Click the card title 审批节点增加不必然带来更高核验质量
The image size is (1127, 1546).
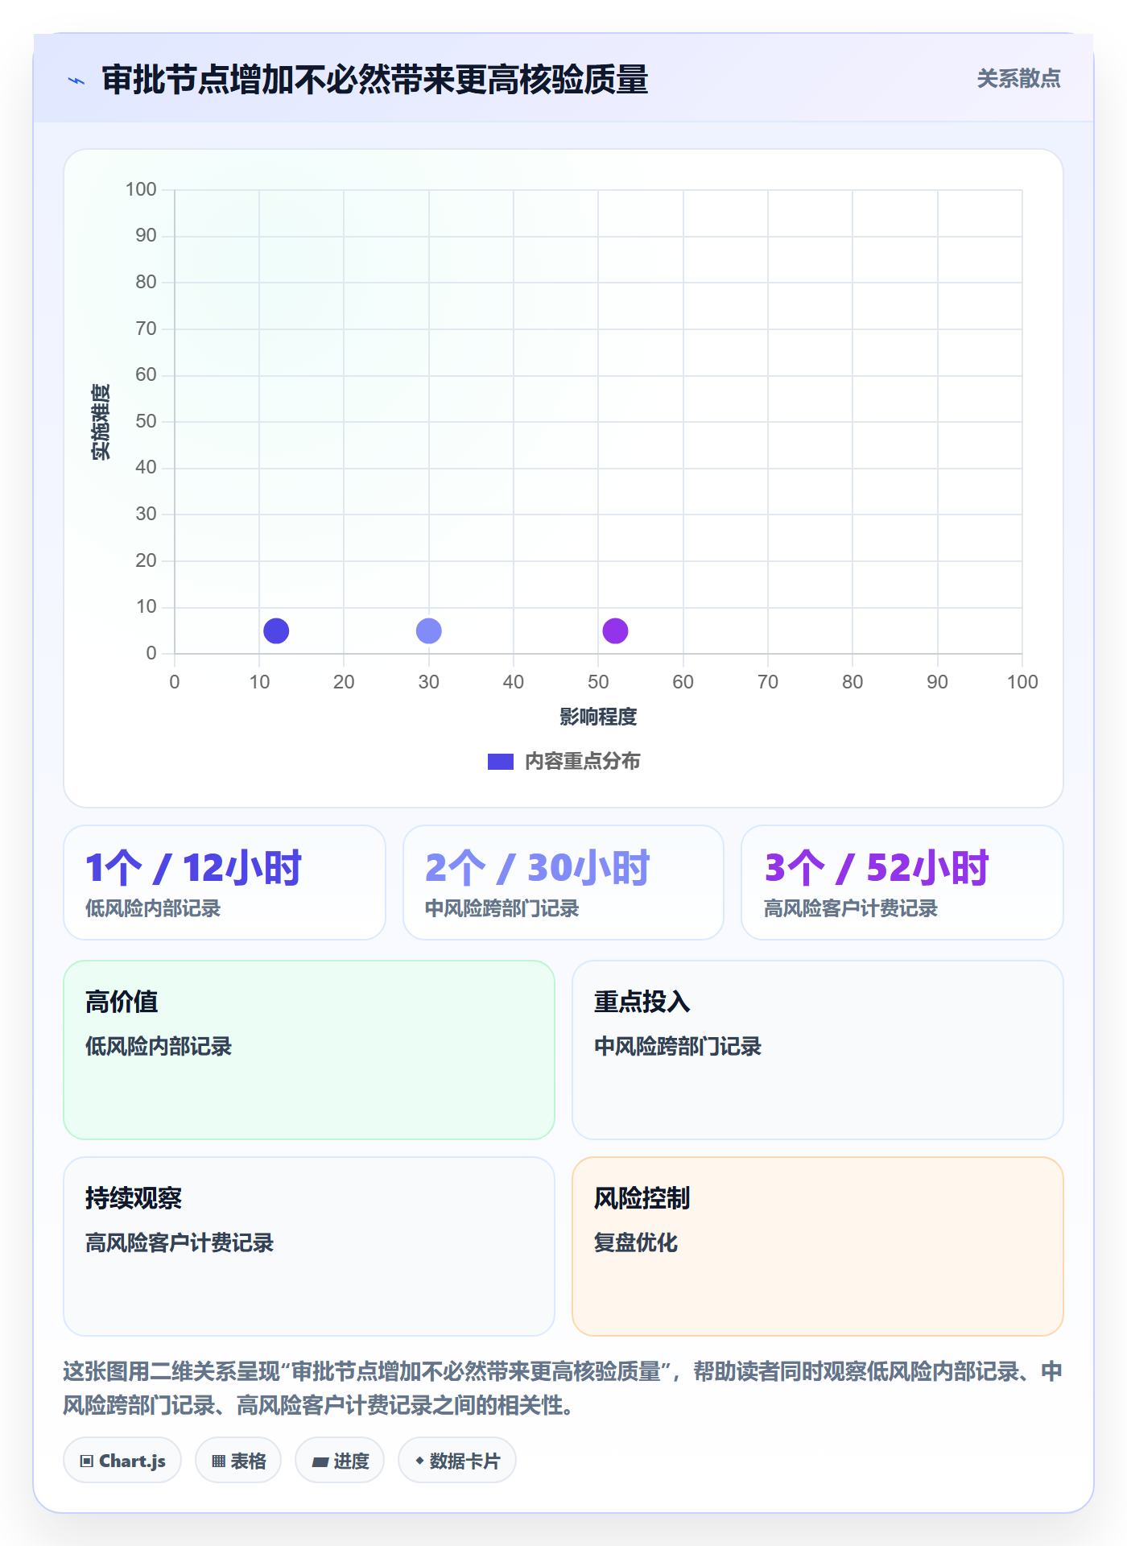pos(375,81)
